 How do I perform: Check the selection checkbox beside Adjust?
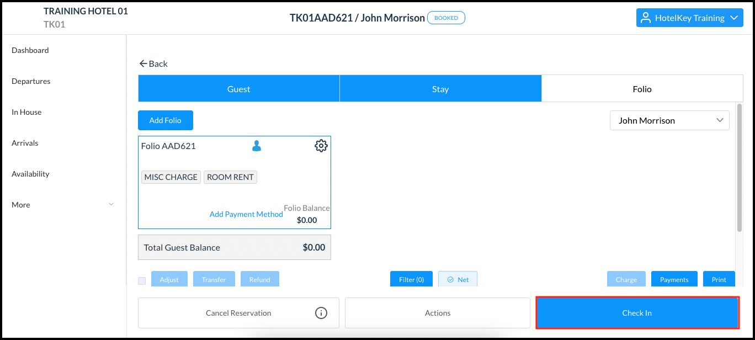pyautogui.click(x=141, y=280)
